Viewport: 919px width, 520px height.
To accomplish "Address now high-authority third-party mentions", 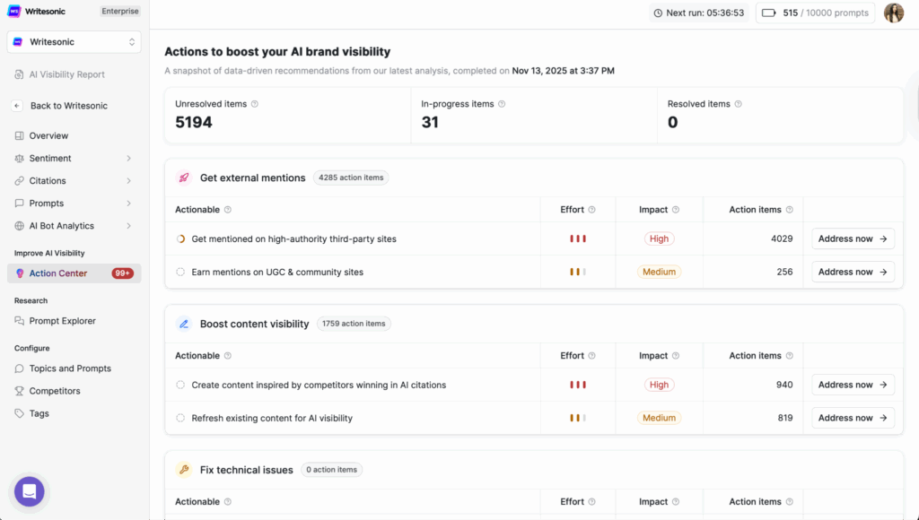I will [x=852, y=238].
